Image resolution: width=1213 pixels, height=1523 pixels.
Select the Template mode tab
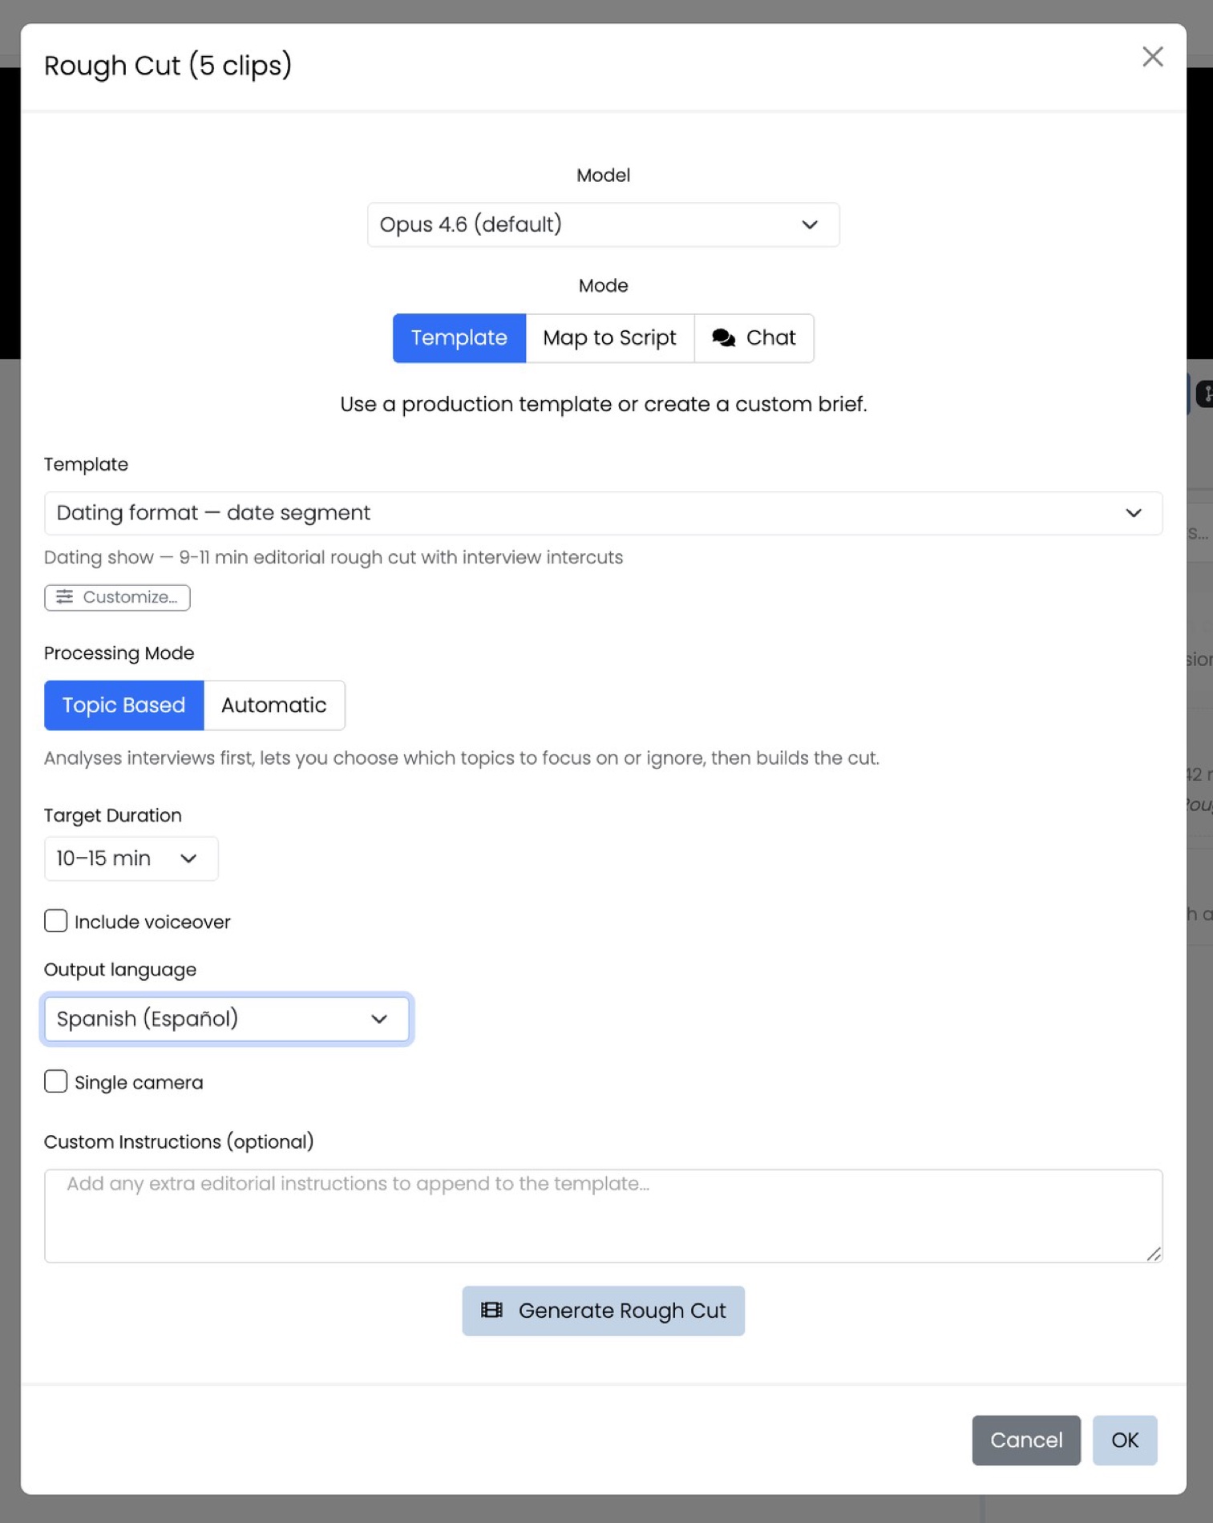click(x=459, y=338)
